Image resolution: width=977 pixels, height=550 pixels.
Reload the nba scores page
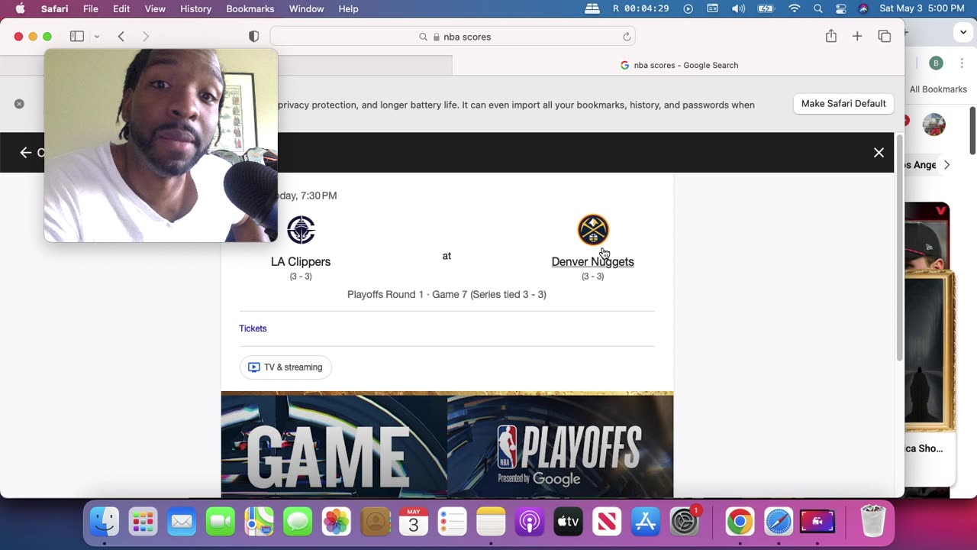(627, 37)
